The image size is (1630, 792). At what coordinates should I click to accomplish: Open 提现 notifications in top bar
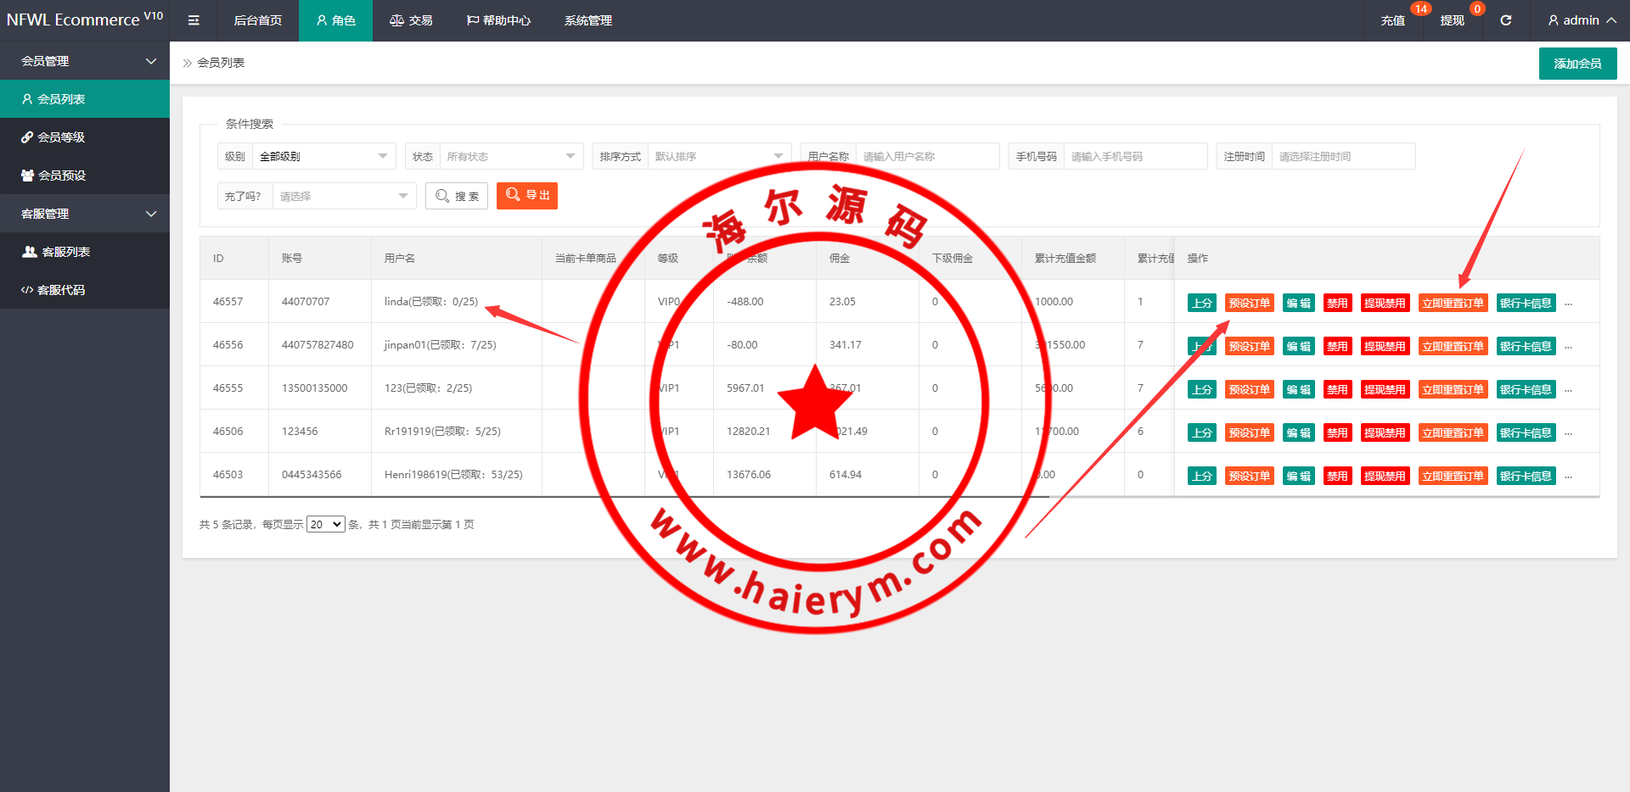[1452, 20]
